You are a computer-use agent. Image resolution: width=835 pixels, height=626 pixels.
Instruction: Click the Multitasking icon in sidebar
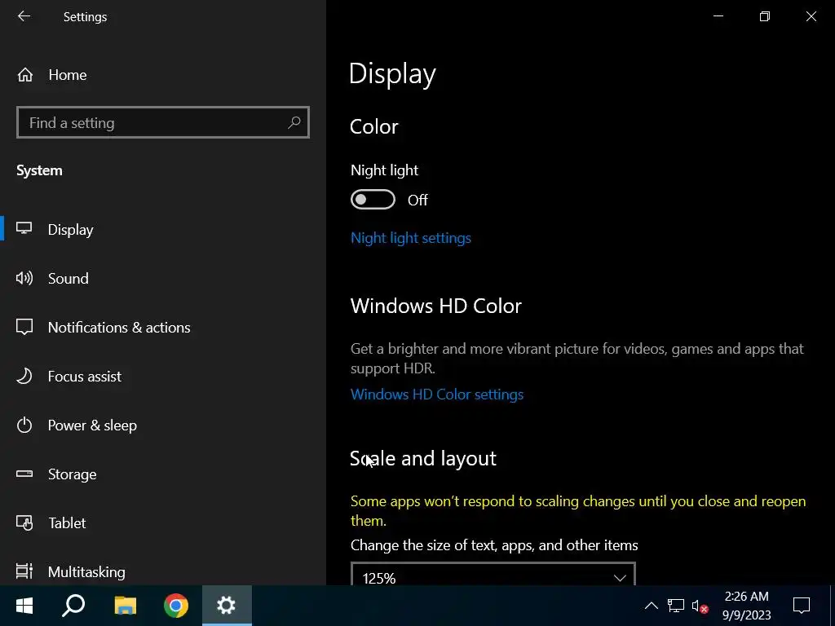tap(24, 571)
